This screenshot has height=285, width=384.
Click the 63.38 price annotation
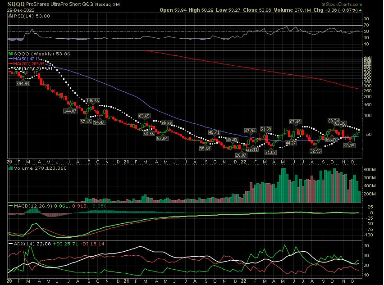340,123
